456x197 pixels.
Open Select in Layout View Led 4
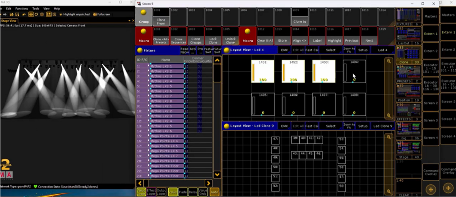331,50
